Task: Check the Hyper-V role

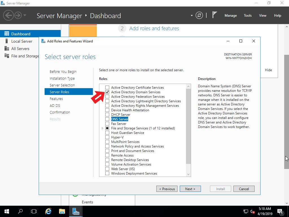Action: point(107,137)
